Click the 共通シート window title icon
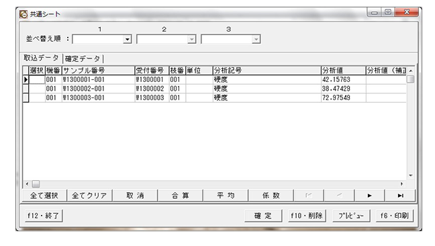The width and height of the screenshot is (435, 246). (x=23, y=14)
